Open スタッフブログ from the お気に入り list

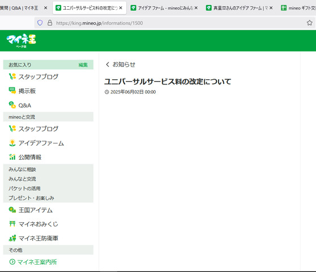click(x=39, y=76)
